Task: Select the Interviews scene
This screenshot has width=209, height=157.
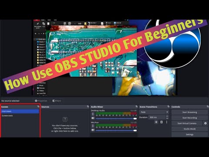Action: (x=20, y=111)
